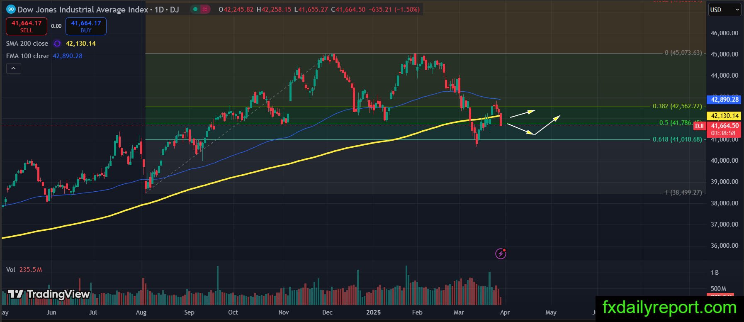
Task: Click the Feb label on time axis
Action: pos(417,312)
